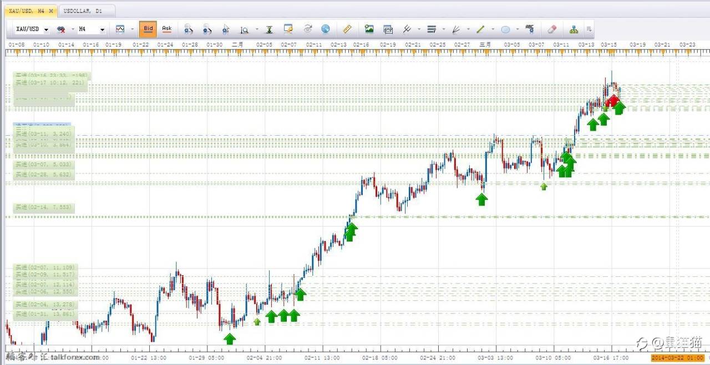Click the green fit-height icon
The width and height of the screenshot is (710, 365).
269,29
